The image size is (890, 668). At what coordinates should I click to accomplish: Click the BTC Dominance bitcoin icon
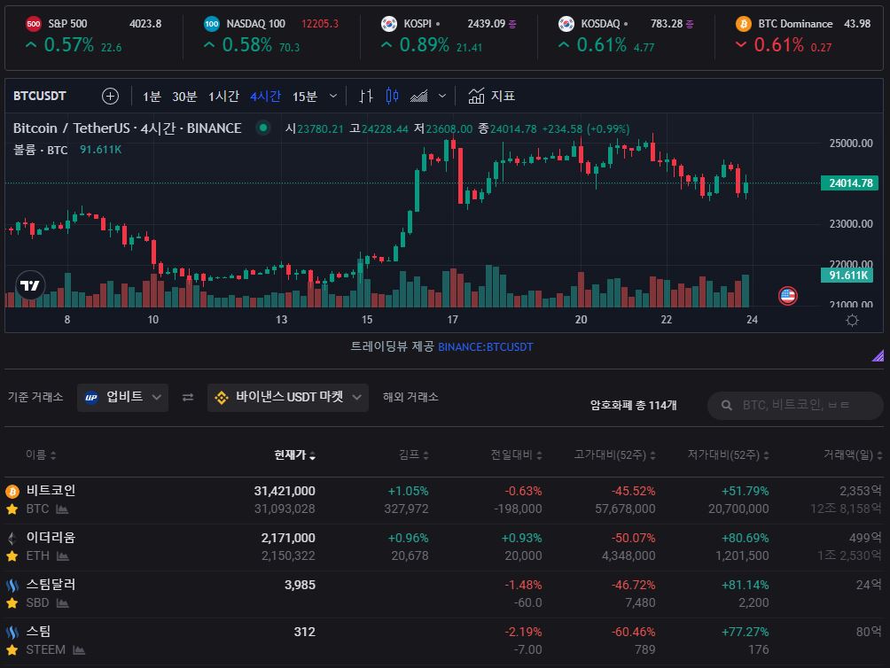coord(744,24)
